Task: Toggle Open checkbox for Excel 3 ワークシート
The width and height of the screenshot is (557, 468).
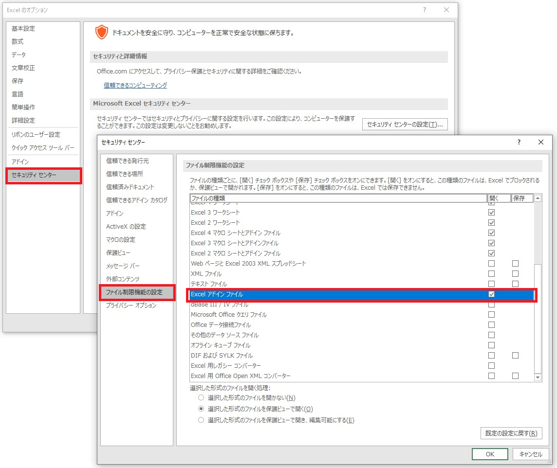Action: click(x=492, y=213)
